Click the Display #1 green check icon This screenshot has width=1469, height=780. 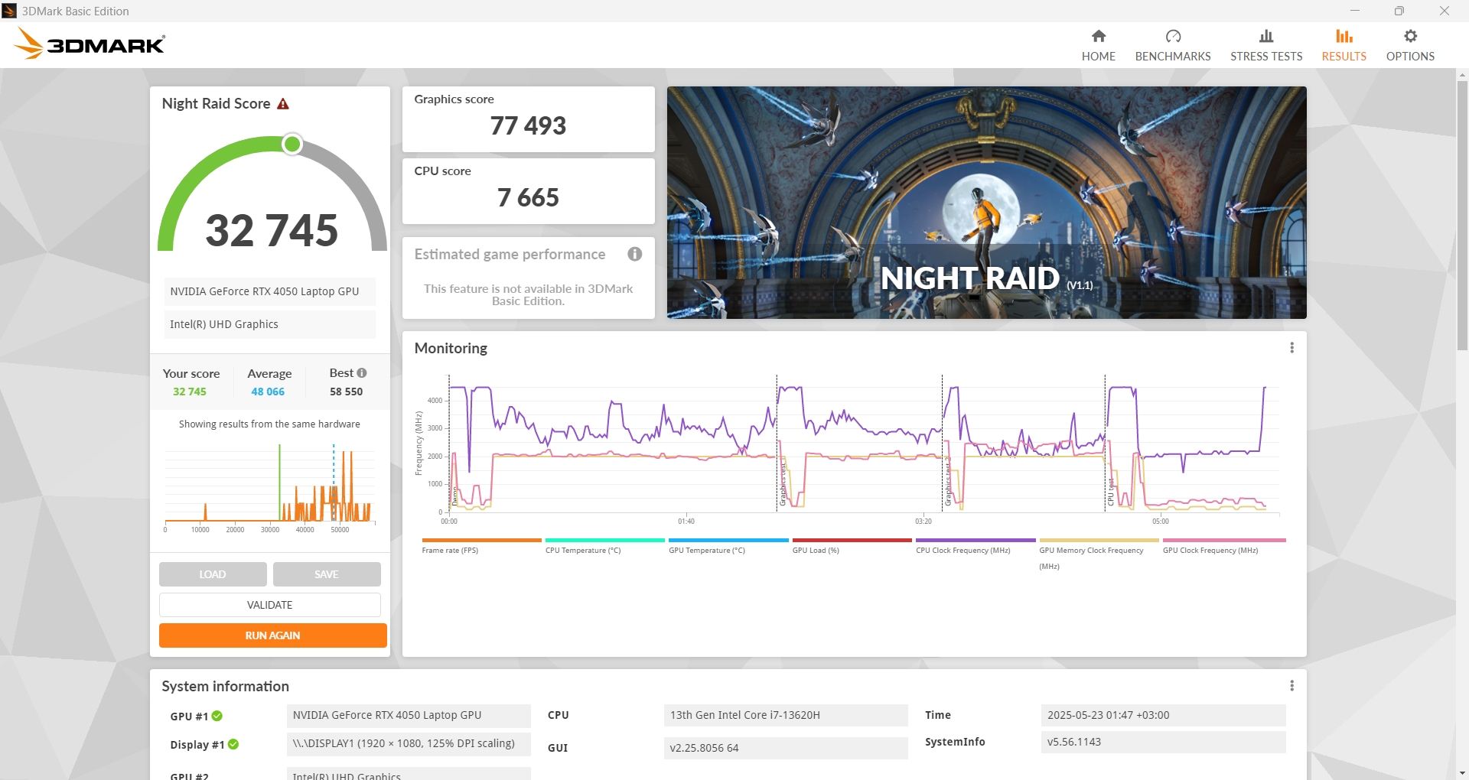click(x=233, y=744)
